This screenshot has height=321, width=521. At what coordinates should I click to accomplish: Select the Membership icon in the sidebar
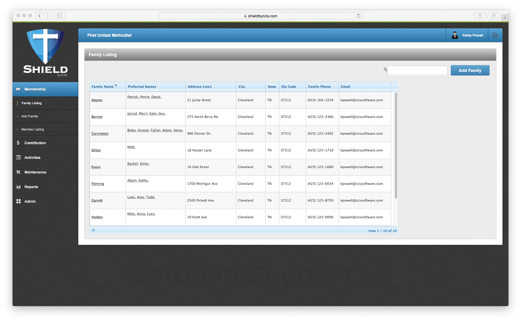click(18, 89)
